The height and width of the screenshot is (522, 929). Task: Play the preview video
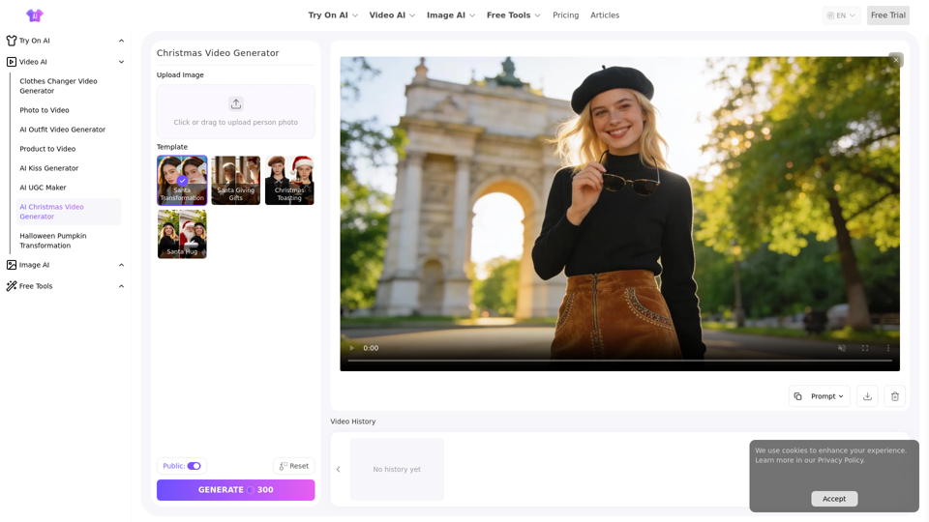click(x=352, y=348)
